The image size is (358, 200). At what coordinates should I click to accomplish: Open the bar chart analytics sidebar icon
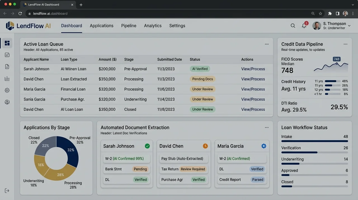coord(7,78)
